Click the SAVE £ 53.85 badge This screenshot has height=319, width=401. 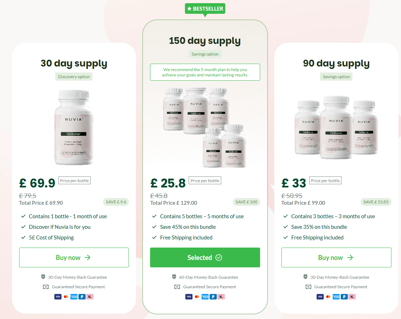pyautogui.click(x=376, y=202)
